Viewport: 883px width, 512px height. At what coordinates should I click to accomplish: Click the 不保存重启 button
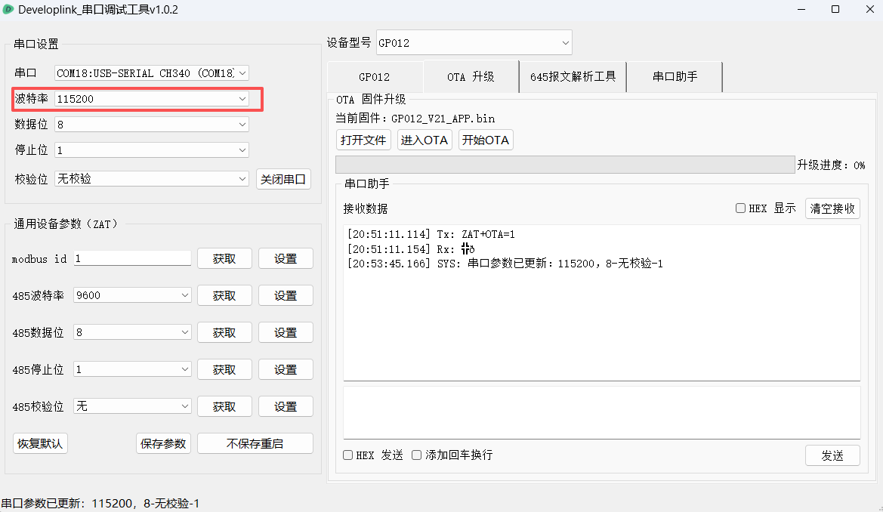(255, 443)
